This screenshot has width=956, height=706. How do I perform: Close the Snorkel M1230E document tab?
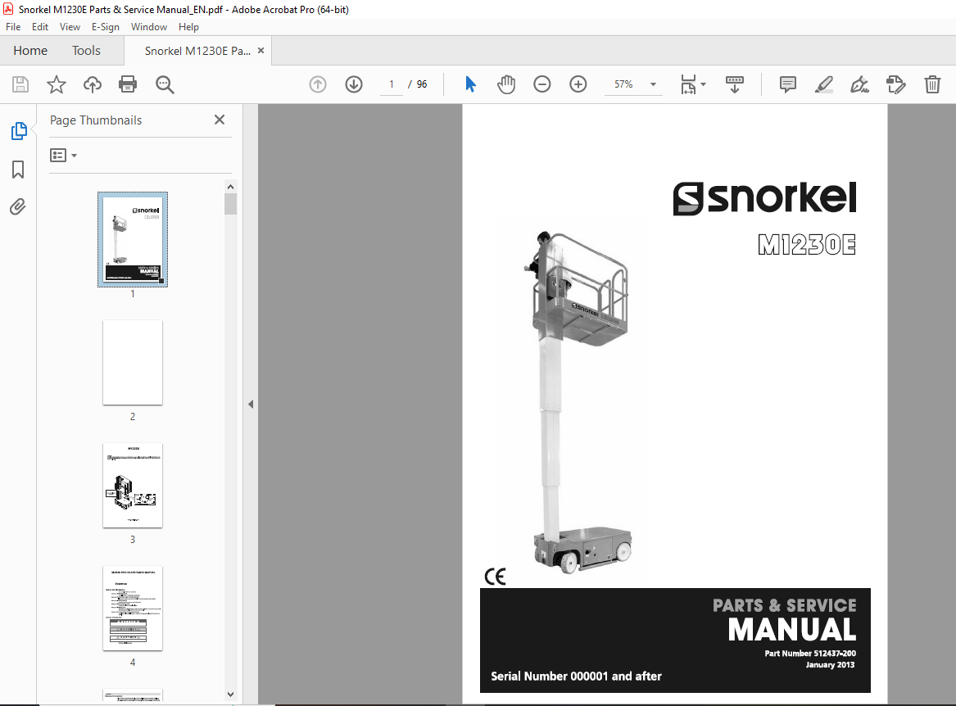[x=261, y=51]
